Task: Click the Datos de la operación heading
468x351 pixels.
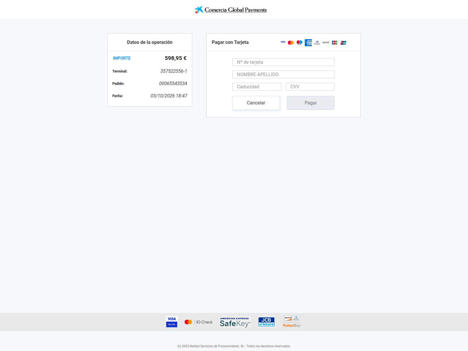Action: click(x=150, y=42)
